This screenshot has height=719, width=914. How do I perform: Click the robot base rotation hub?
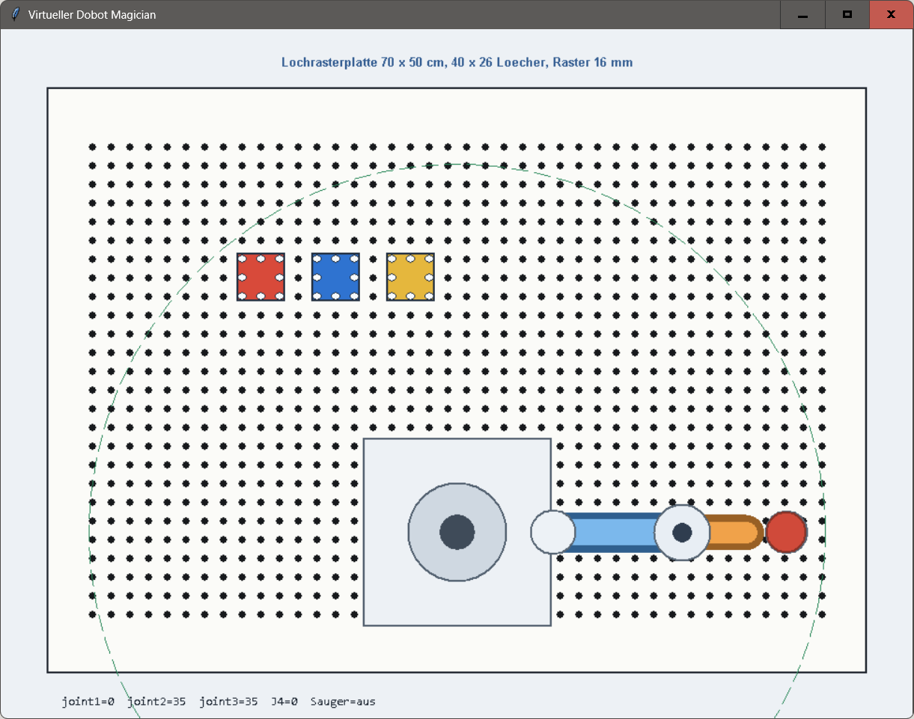click(x=457, y=532)
